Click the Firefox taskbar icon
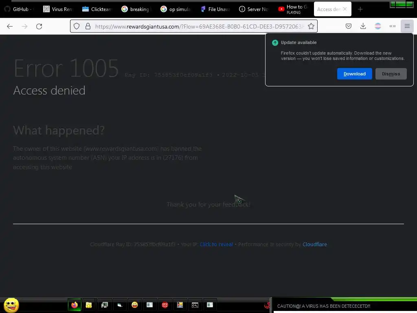This screenshot has width=417, height=313. (75, 305)
